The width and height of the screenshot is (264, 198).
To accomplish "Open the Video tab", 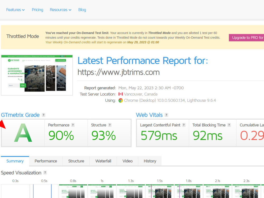I will [x=128, y=161].
